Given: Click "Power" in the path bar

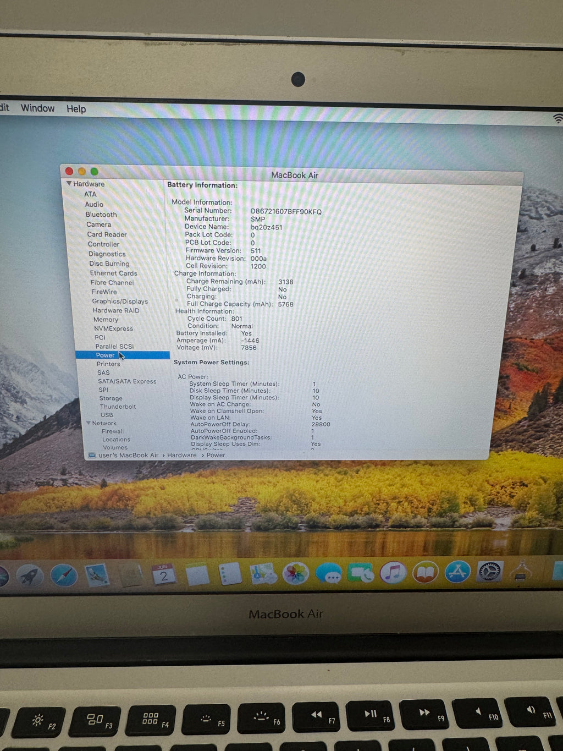Looking at the screenshot, I should 216,455.
